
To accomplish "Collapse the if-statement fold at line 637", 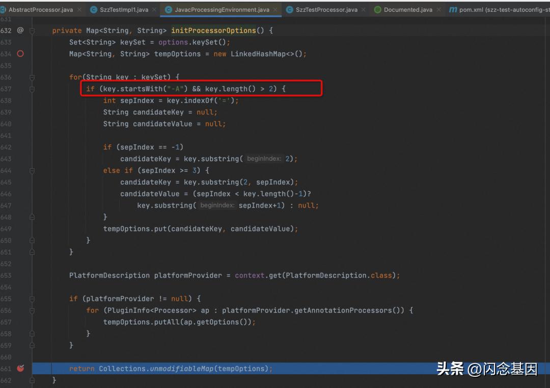I will (32, 88).
